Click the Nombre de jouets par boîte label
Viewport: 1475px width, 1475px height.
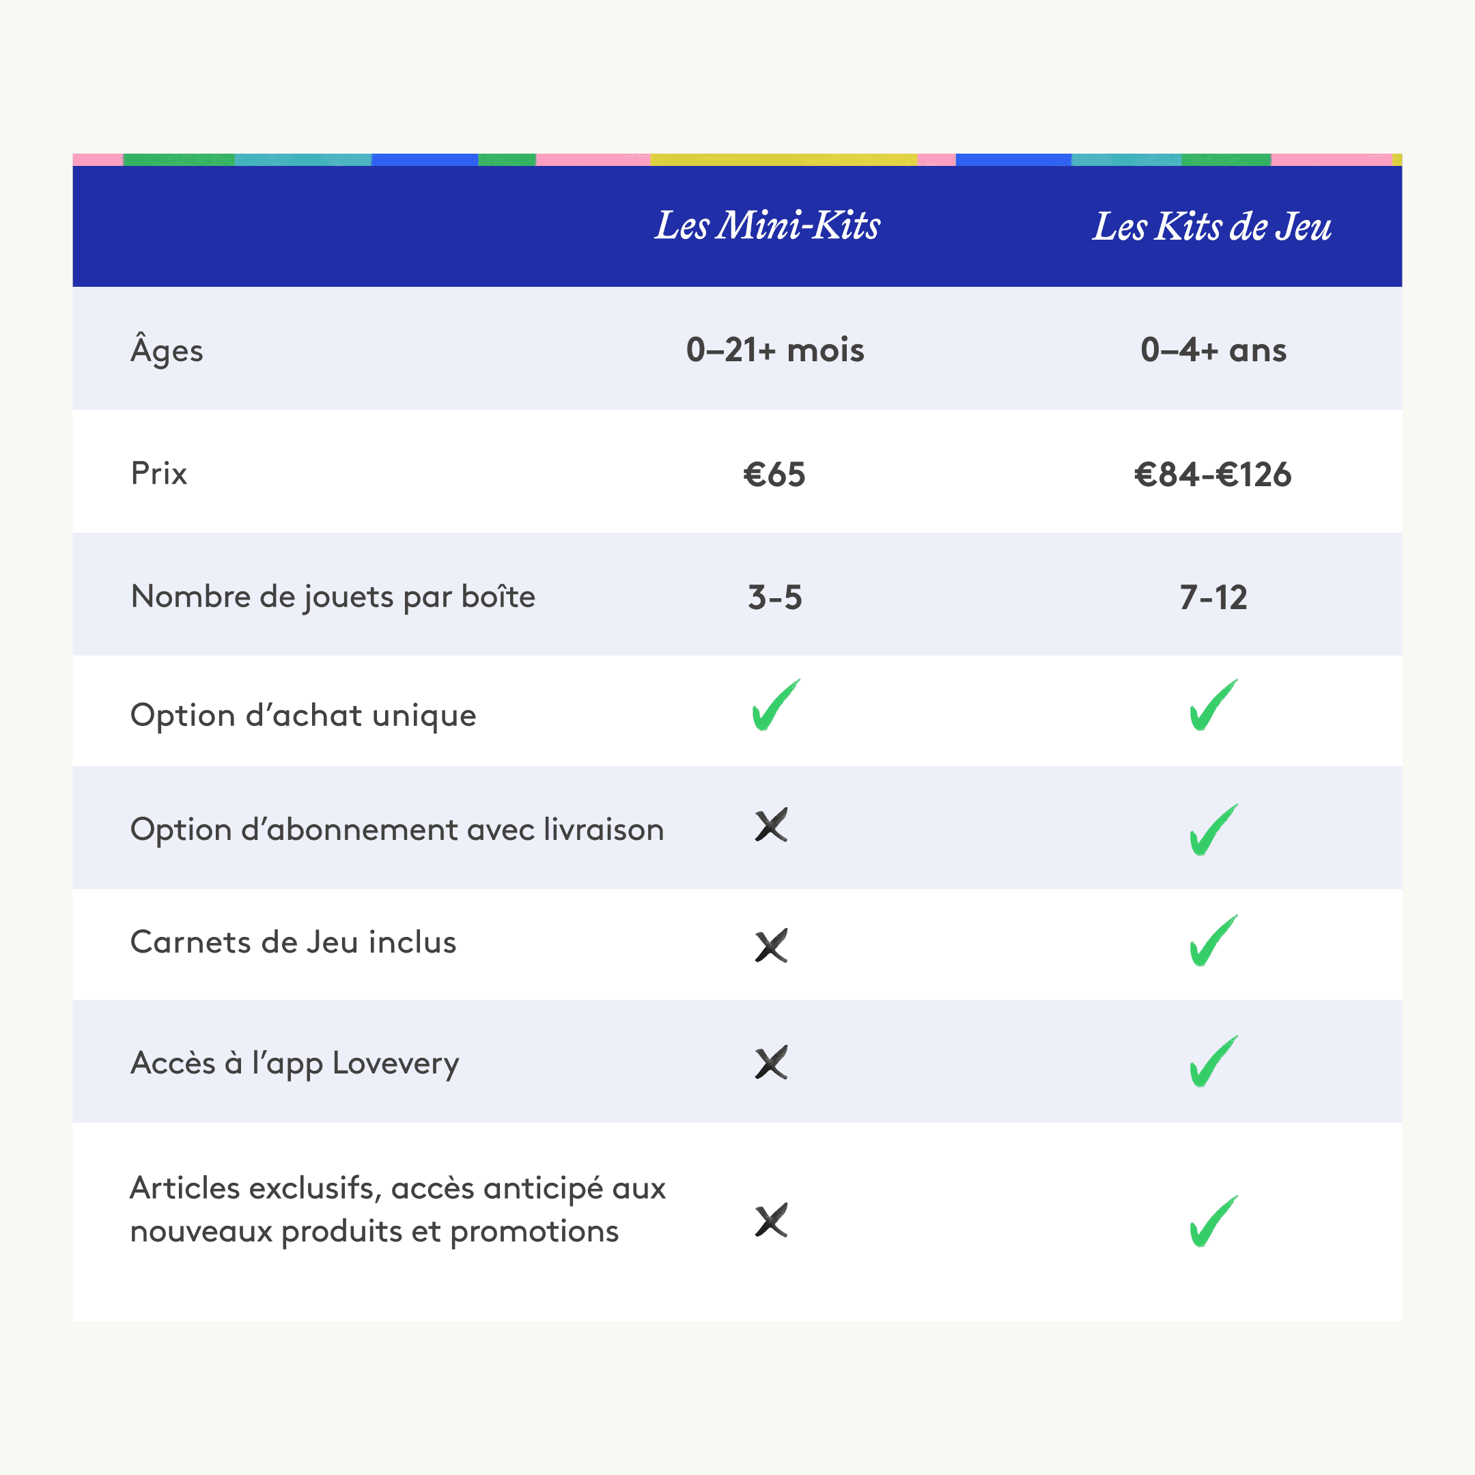[333, 596]
